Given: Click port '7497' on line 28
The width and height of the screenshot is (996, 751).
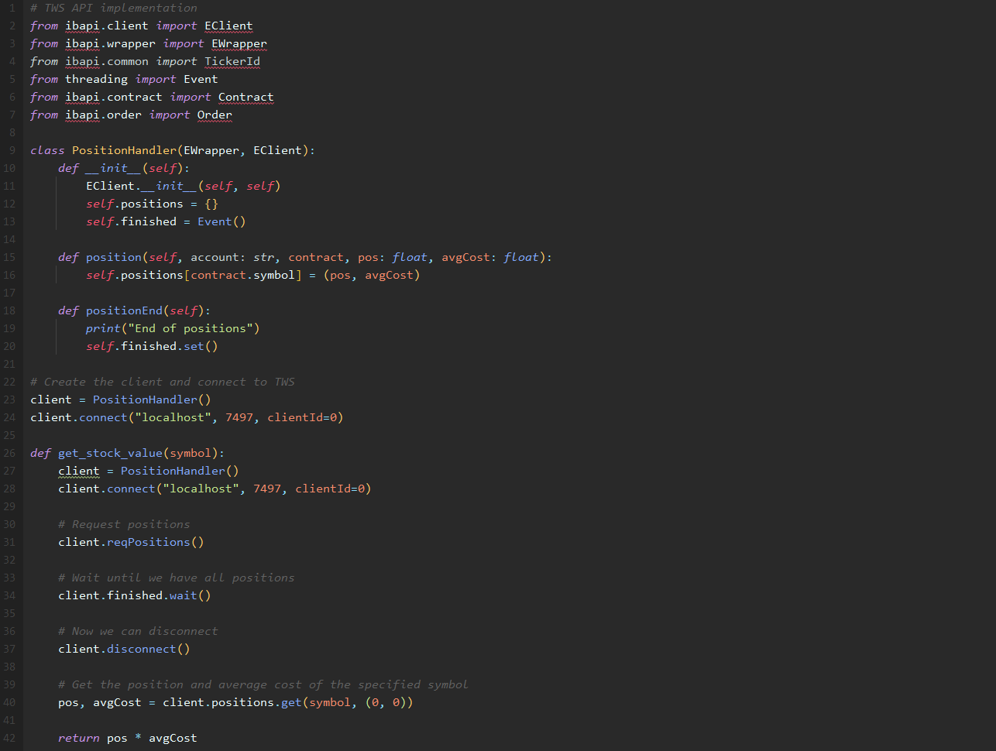Looking at the screenshot, I should point(267,489).
